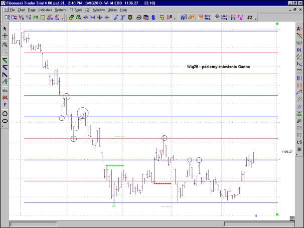Pick the circle drawing tool
304x228 pixels.
[x=5, y=113]
